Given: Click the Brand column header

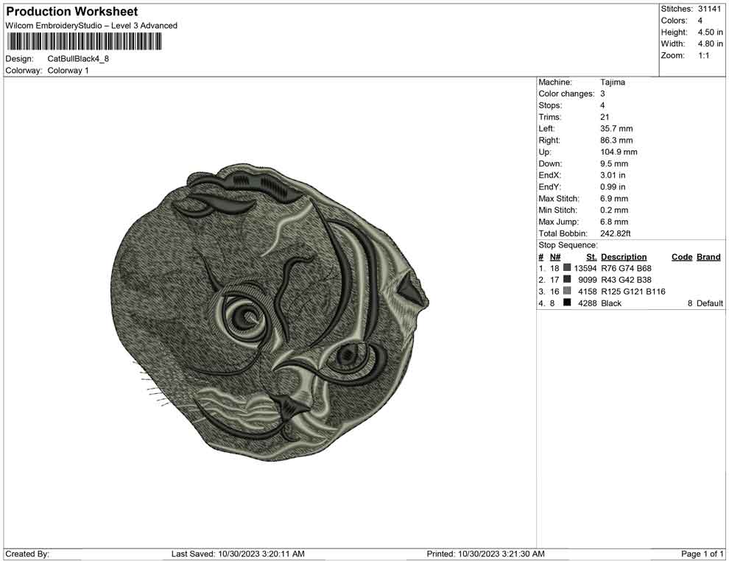Looking at the screenshot, I should (708, 257).
